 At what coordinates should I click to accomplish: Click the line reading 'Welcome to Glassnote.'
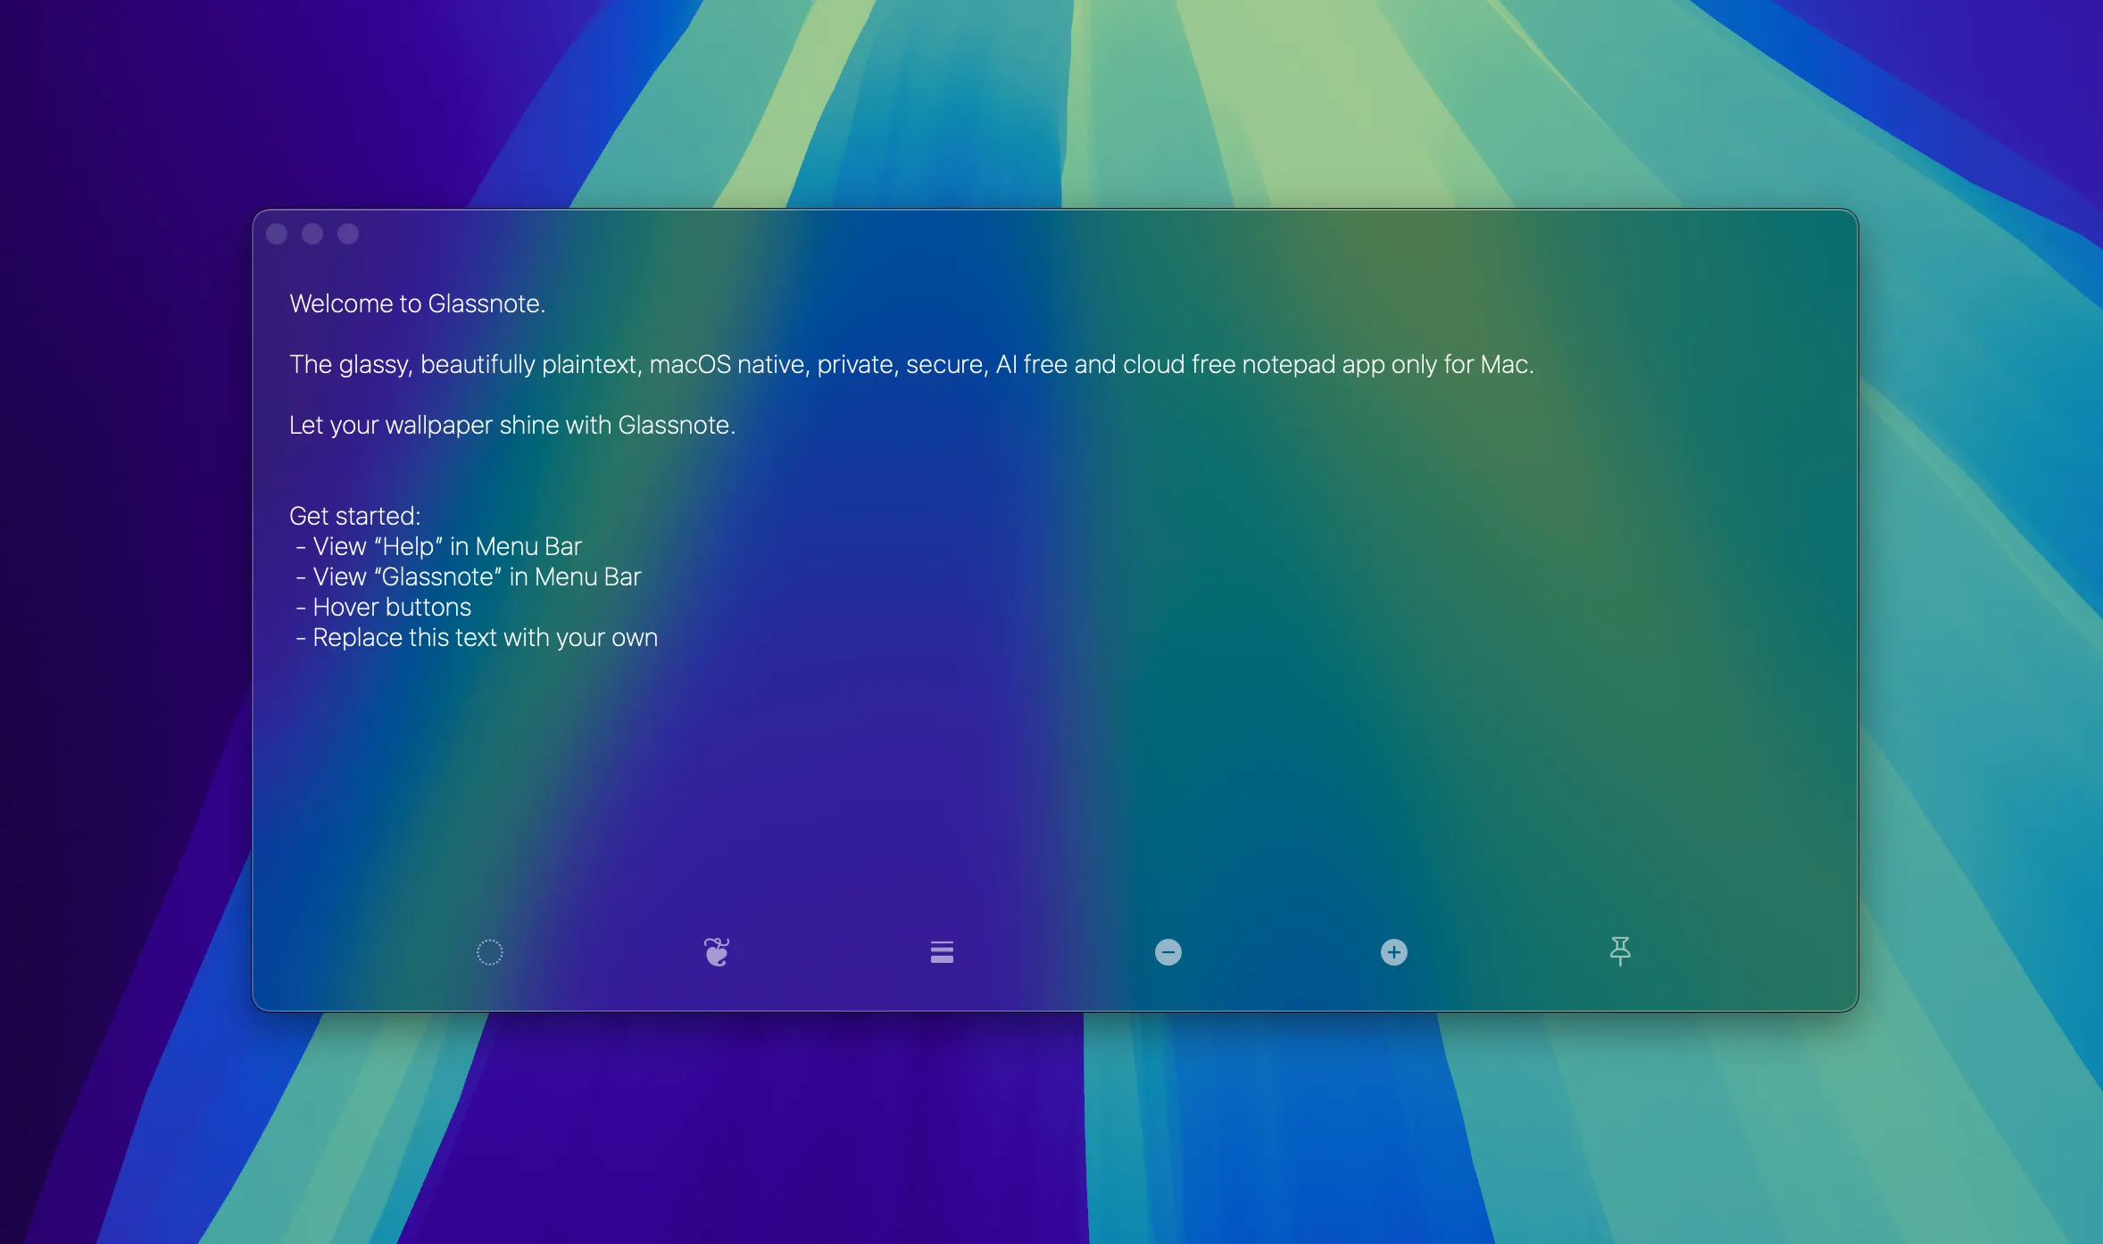[x=419, y=303]
